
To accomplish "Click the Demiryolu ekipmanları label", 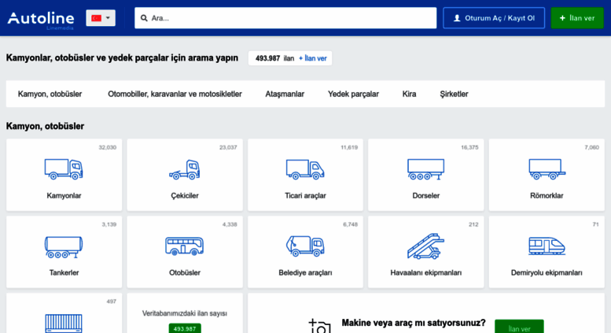I will (547, 272).
